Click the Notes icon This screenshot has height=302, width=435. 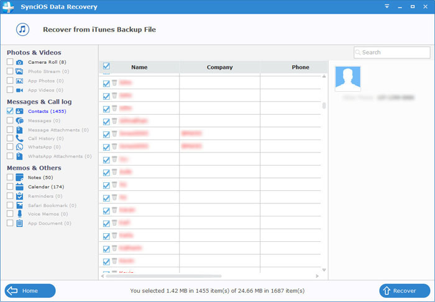(19, 177)
